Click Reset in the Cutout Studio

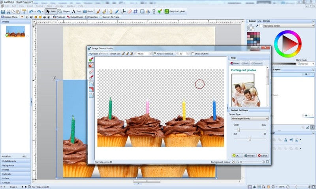pos(93,54)
